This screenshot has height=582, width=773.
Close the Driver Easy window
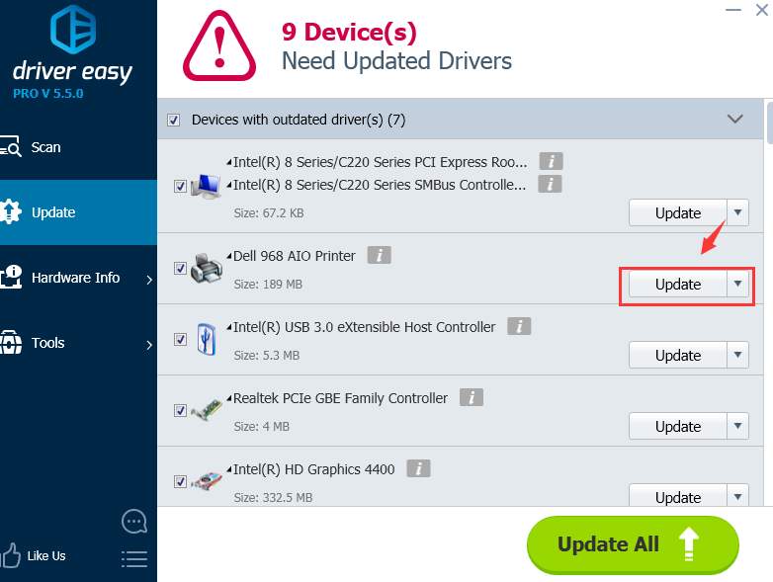click(762, 9)
